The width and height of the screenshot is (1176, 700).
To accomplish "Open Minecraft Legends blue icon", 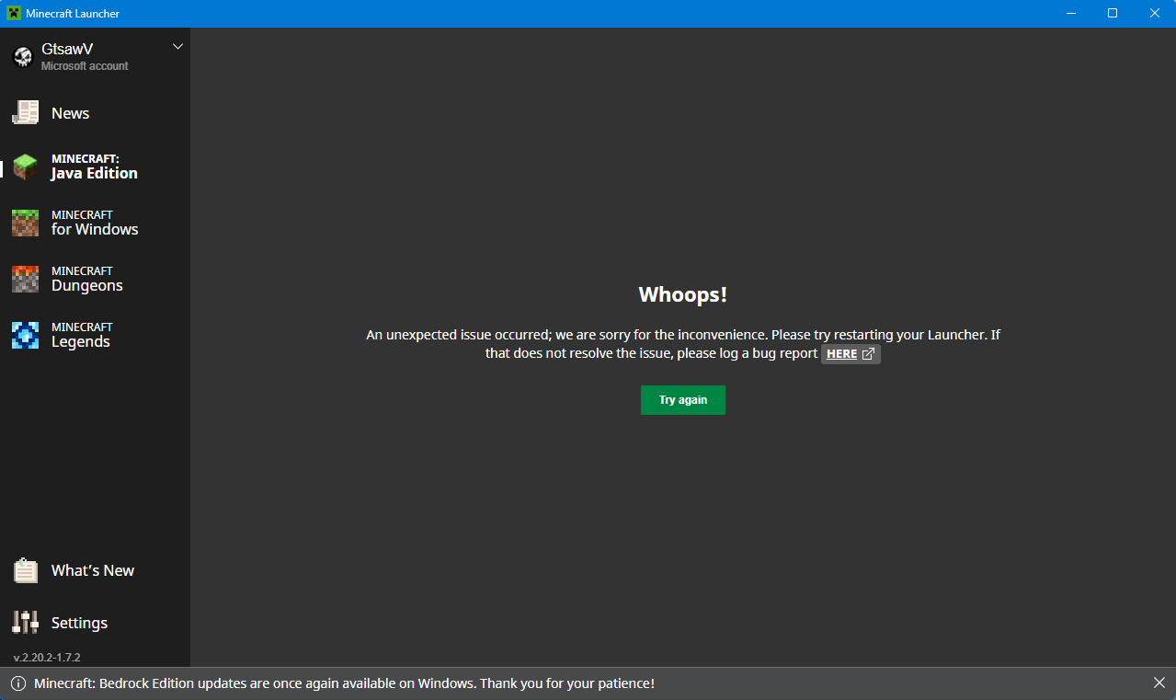I will [x=25, y=335].
